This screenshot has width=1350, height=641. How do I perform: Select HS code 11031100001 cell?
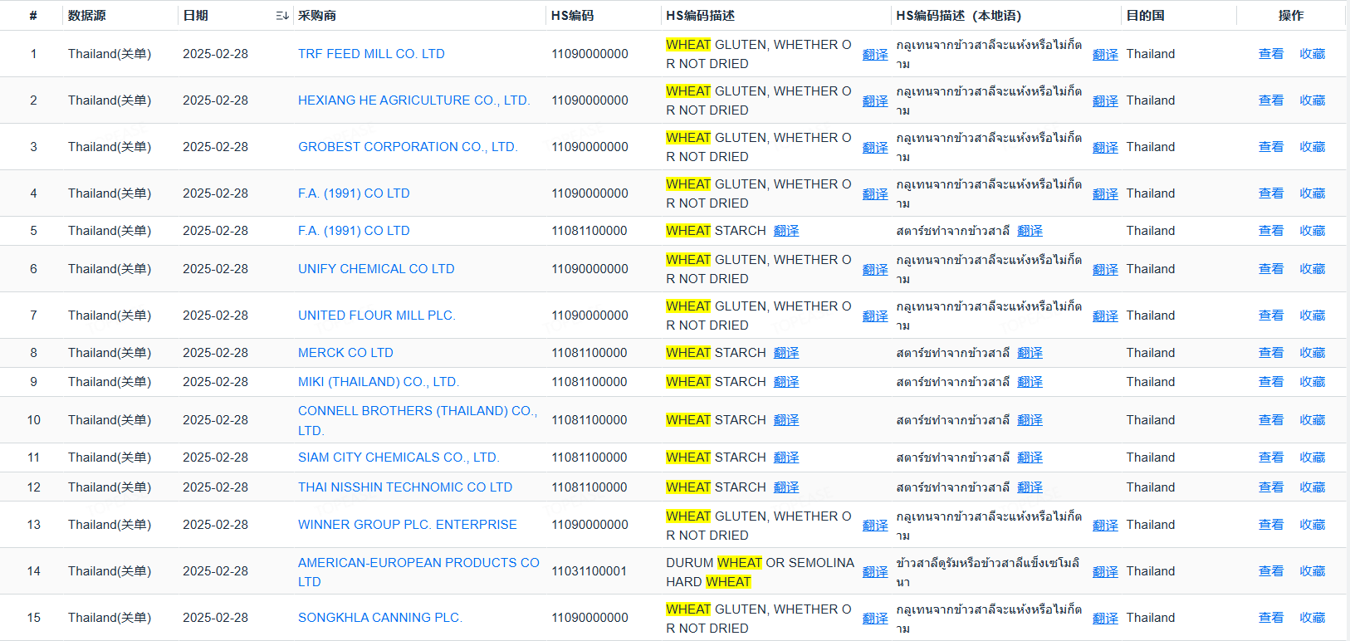coord(589,571)
